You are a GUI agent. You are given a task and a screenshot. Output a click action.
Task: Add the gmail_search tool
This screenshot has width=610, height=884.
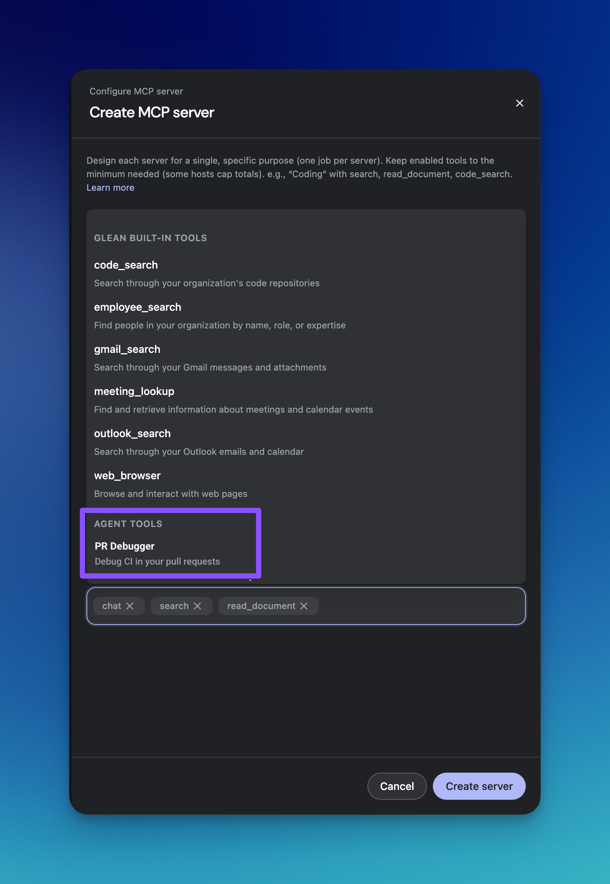tap(127, 349)
